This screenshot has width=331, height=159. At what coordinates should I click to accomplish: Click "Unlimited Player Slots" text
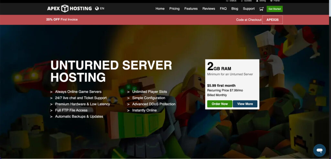[x=149, y=92]
